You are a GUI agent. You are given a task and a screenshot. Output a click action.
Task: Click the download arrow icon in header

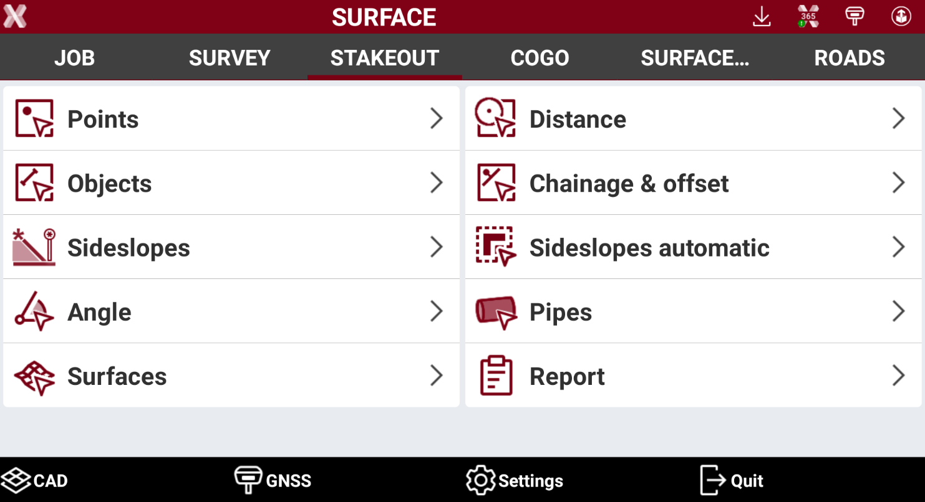[762, 17]
